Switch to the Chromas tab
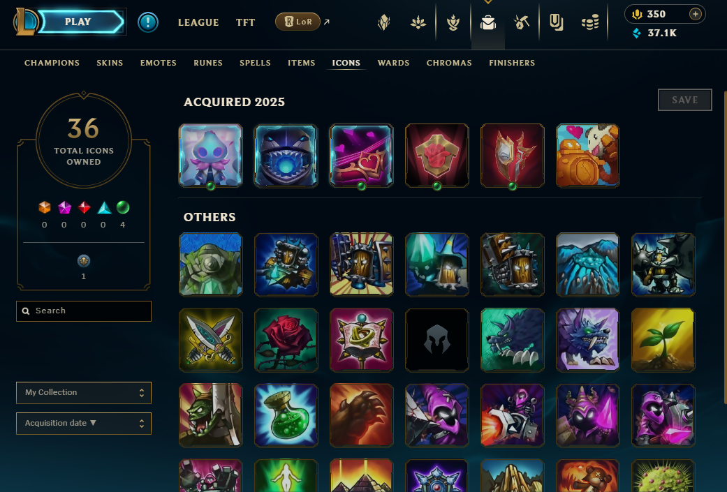 [x=449, y=63]
